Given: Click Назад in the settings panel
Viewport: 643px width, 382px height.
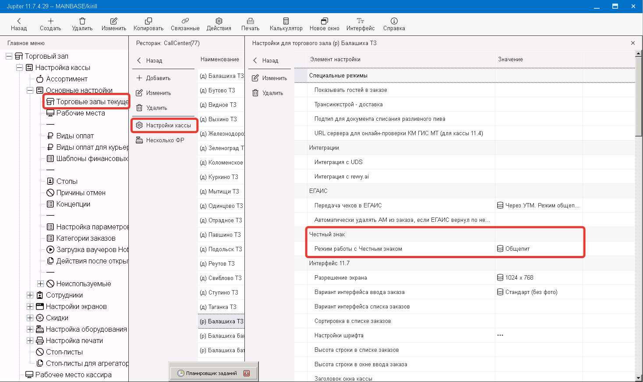Looking at the screenshot, I should tap(265, 60).
